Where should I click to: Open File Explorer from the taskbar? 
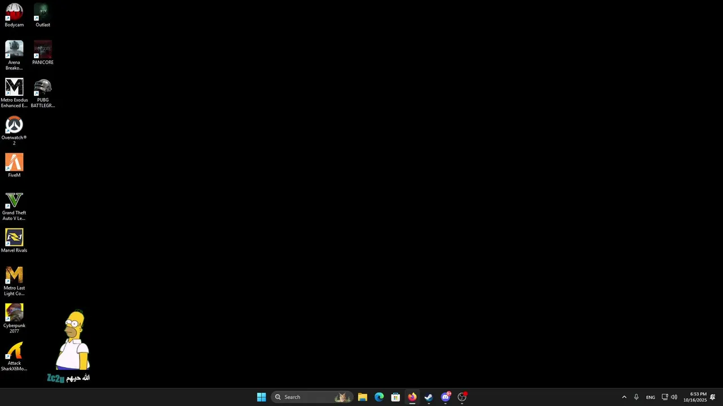click(363, 397)
